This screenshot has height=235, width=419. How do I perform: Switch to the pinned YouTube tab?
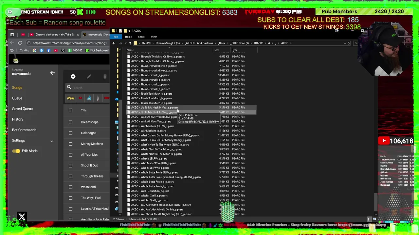(x=23, y=34)
